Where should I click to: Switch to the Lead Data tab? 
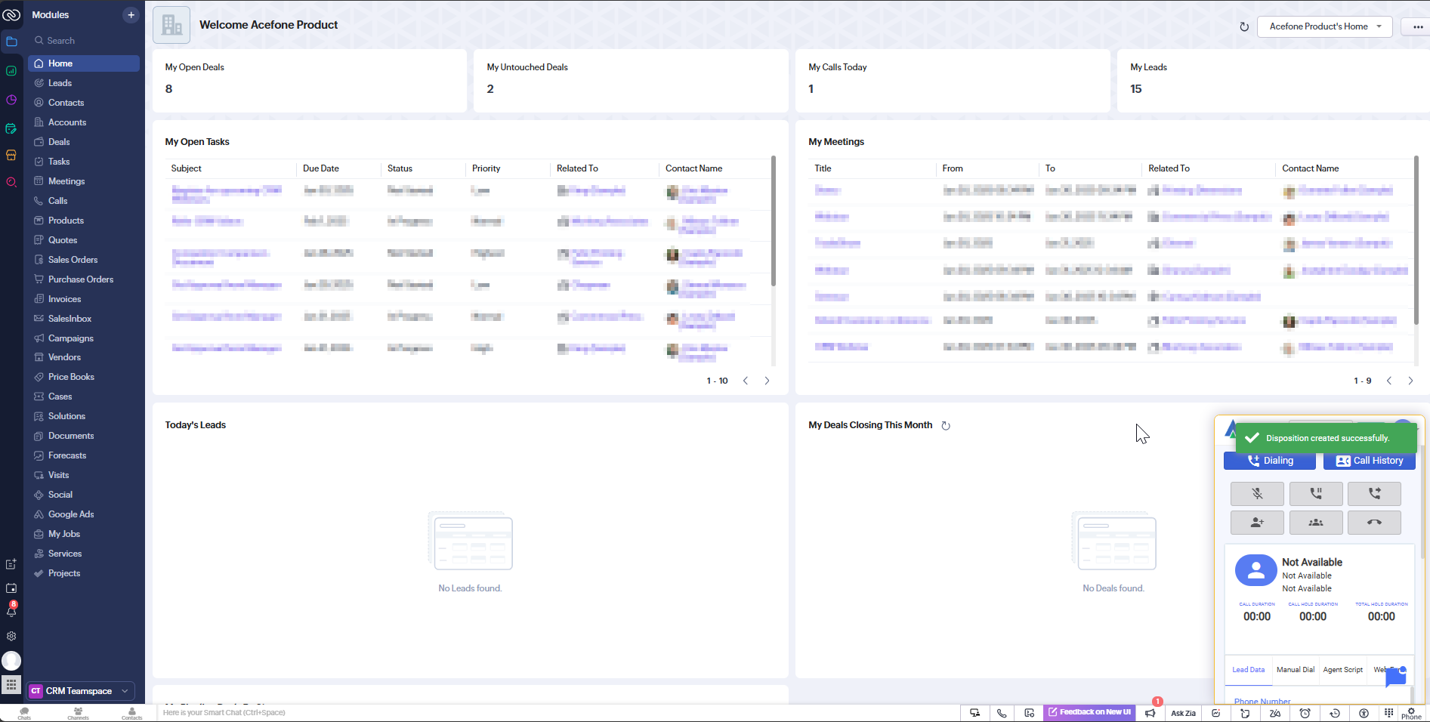1249,670
